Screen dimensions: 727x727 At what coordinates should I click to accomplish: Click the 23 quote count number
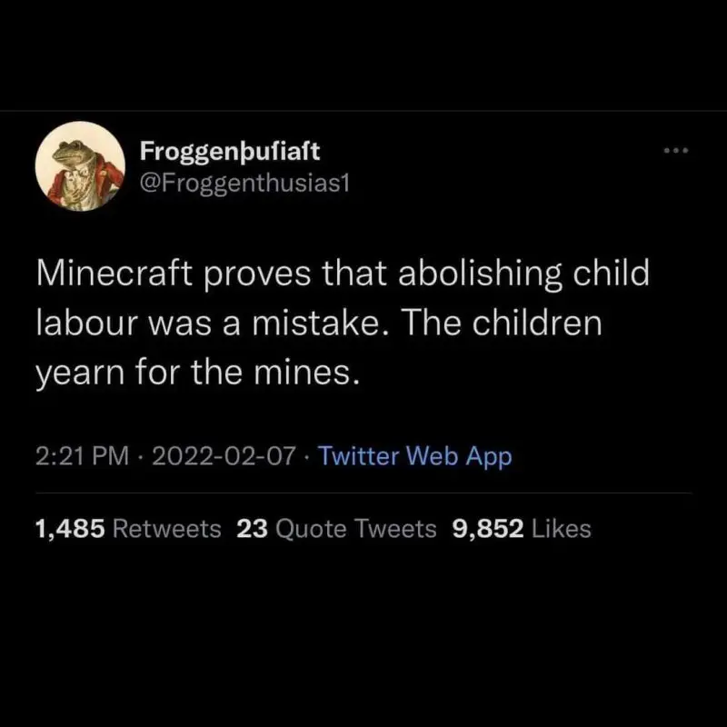pyautogui.click(x=251, y=528)
